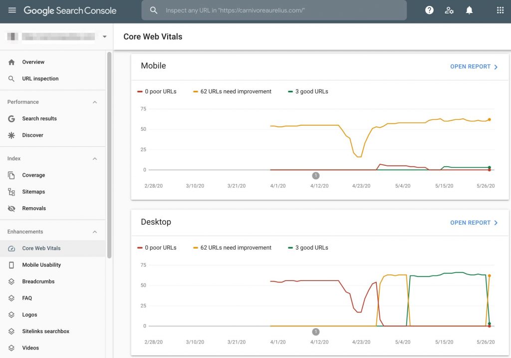
Task: Go to the Overview page
Action: (x=33, y=62)
